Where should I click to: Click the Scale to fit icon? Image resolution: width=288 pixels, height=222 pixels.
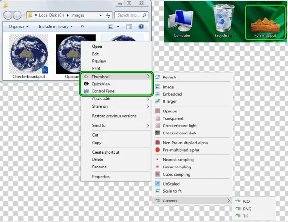click(x=157, y=191)
